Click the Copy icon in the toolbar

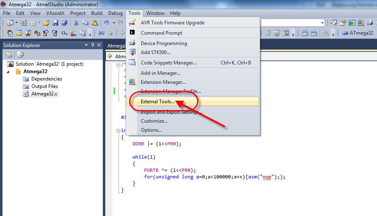85,23
